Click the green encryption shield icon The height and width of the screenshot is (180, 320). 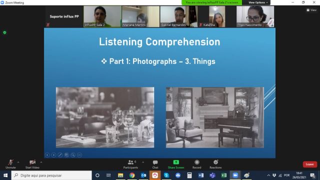pos(4,32)
